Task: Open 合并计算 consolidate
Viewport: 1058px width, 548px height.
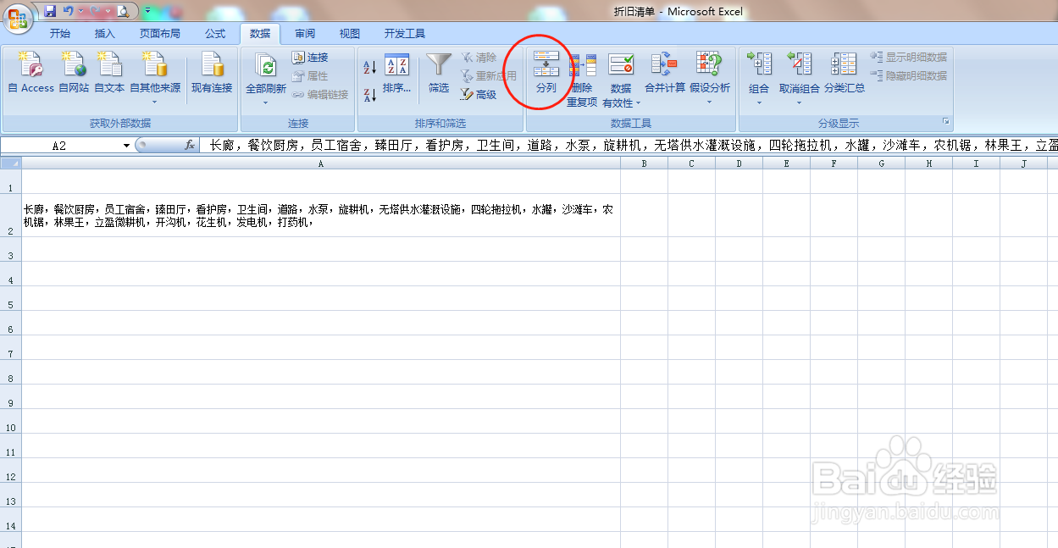Action: (x=665, y=73)
